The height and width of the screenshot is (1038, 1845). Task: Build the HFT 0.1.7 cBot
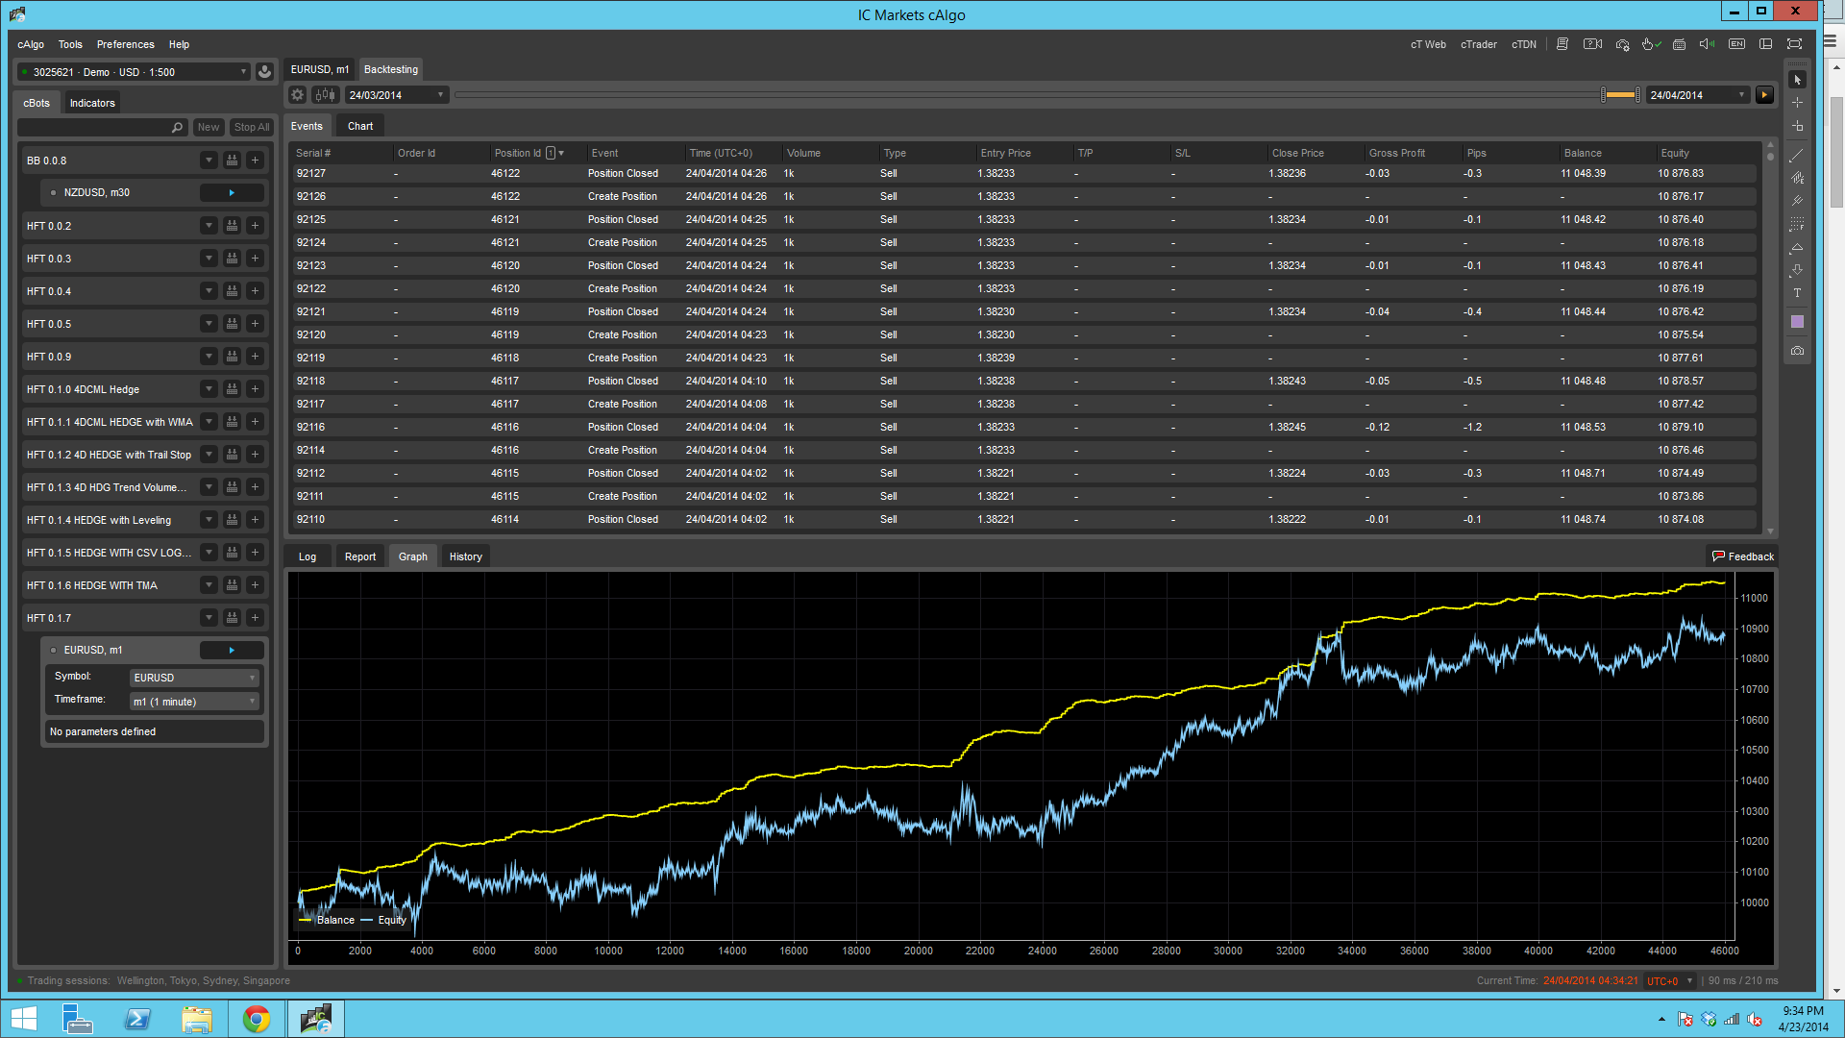(x=232, y=618)
